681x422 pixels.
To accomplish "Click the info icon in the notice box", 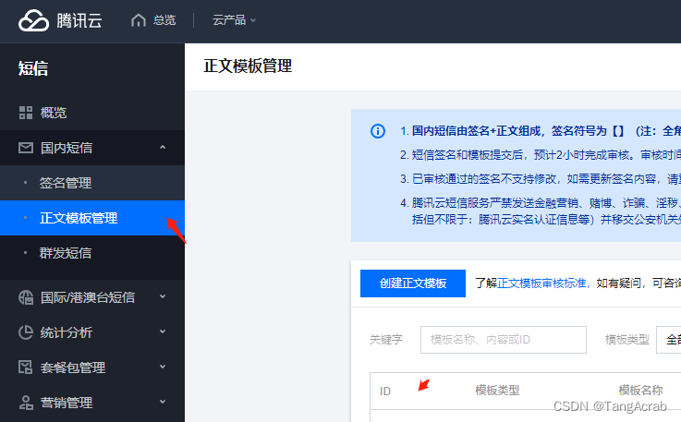I will tap(378, 131).
